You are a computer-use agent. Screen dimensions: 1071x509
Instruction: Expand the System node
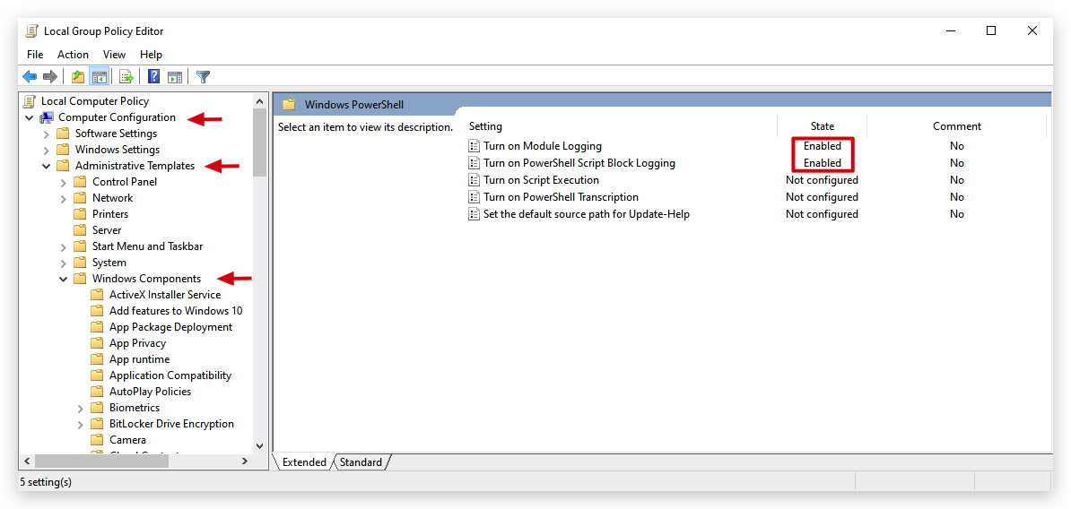click(63, 263)
